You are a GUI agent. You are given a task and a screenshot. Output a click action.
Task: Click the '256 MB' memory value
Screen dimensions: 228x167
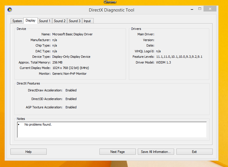click(x=57, y=62)
